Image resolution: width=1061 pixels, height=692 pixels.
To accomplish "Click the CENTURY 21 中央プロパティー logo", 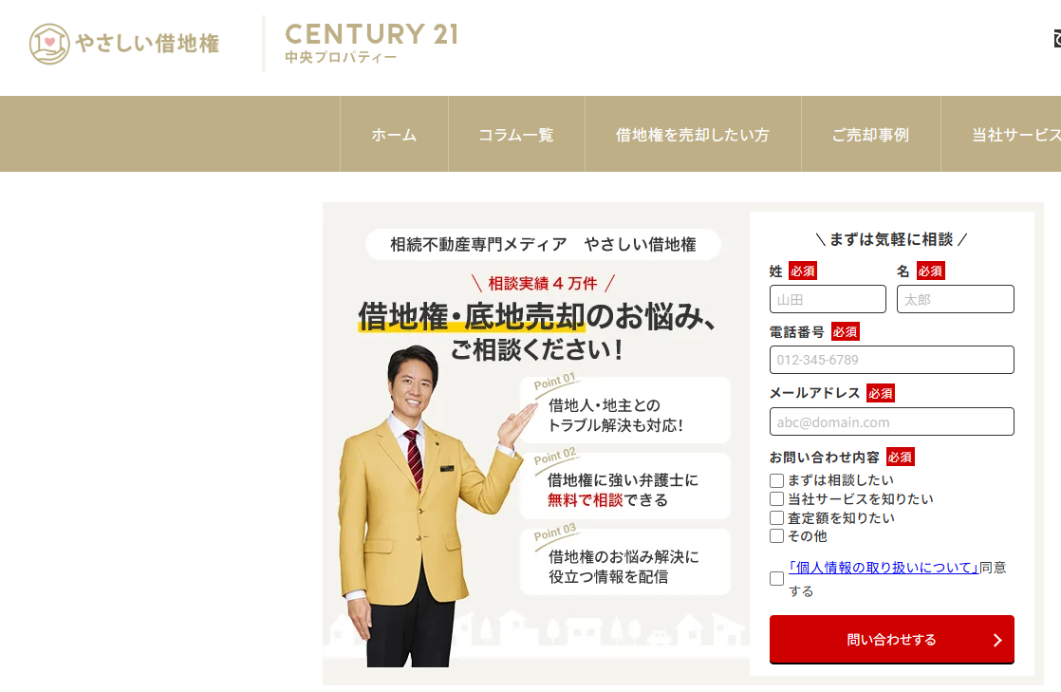I will pos(371,44).
